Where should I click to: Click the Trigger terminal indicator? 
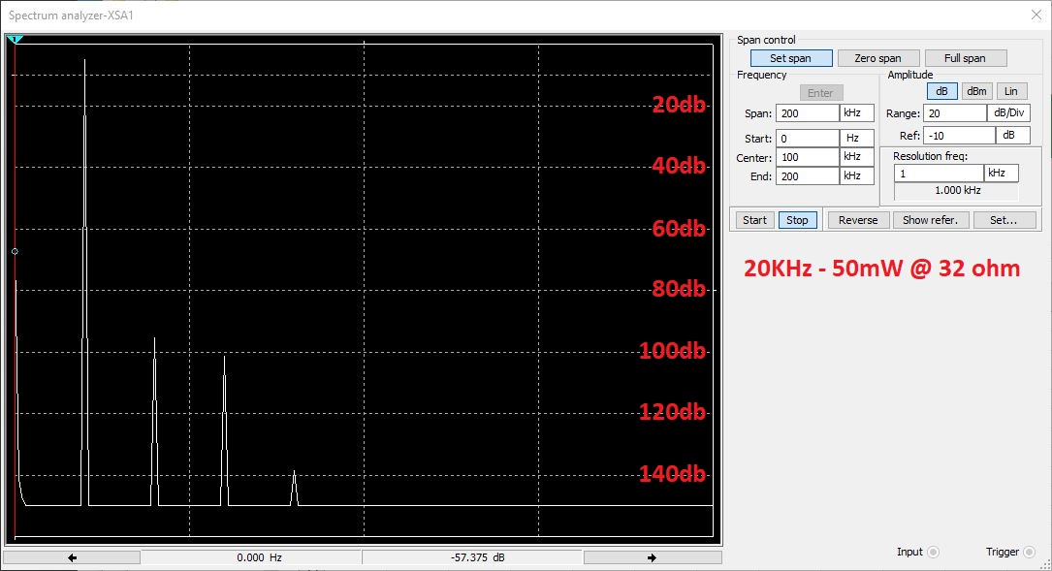pyautogui.click(x=1029, y=552)
